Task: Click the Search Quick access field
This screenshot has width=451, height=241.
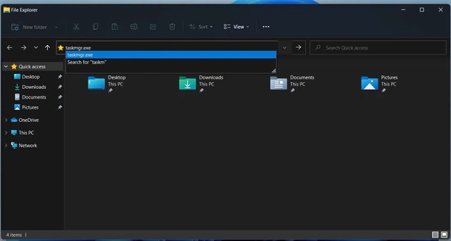Action: pos(378,48)
